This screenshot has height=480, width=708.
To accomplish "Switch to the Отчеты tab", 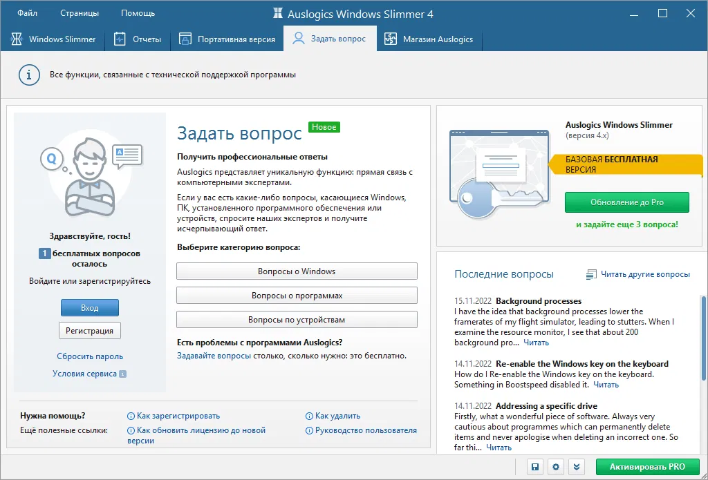I will [x=138, y=39].
